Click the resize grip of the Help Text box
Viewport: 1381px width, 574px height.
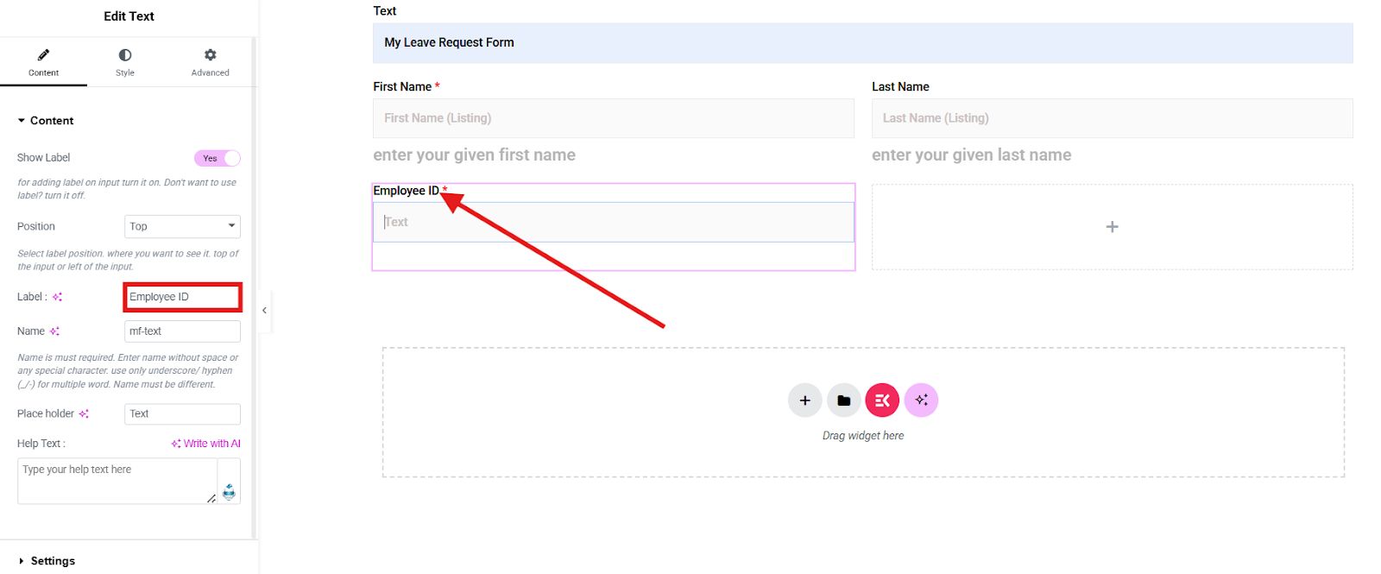coord(211,498)
